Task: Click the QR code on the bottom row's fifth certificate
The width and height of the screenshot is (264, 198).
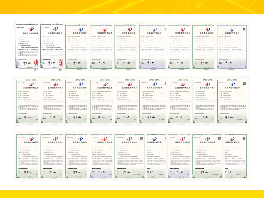Action: tap(141, 138)
